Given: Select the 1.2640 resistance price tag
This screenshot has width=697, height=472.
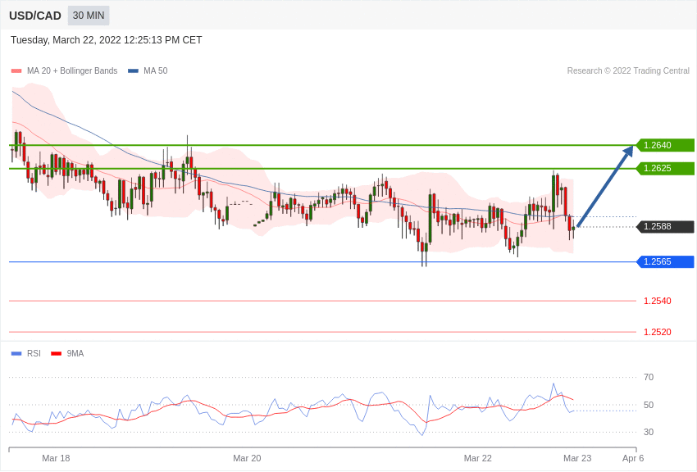Looking at the screenshot, I should [666, 145].
